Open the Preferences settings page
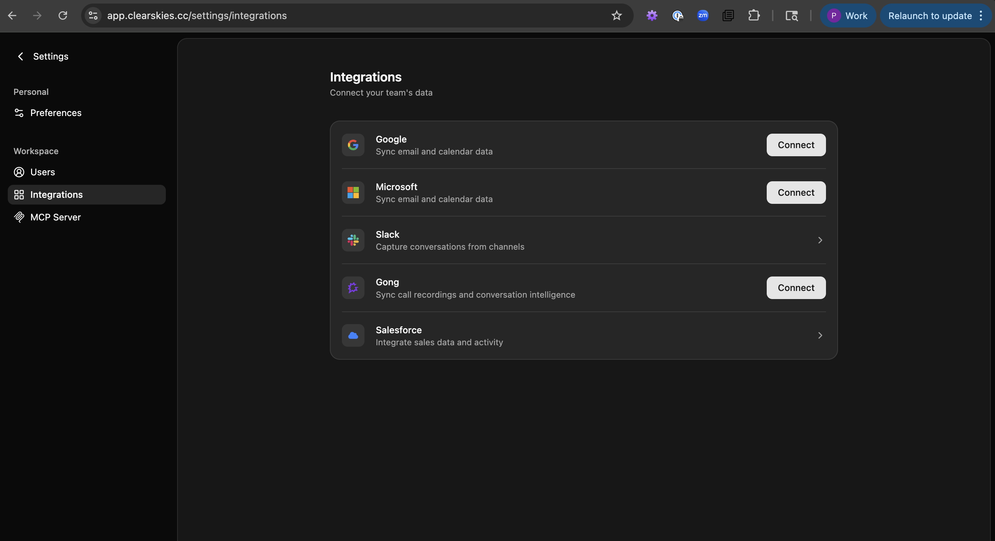Screen dimensions: 995x541 point(56,113)
